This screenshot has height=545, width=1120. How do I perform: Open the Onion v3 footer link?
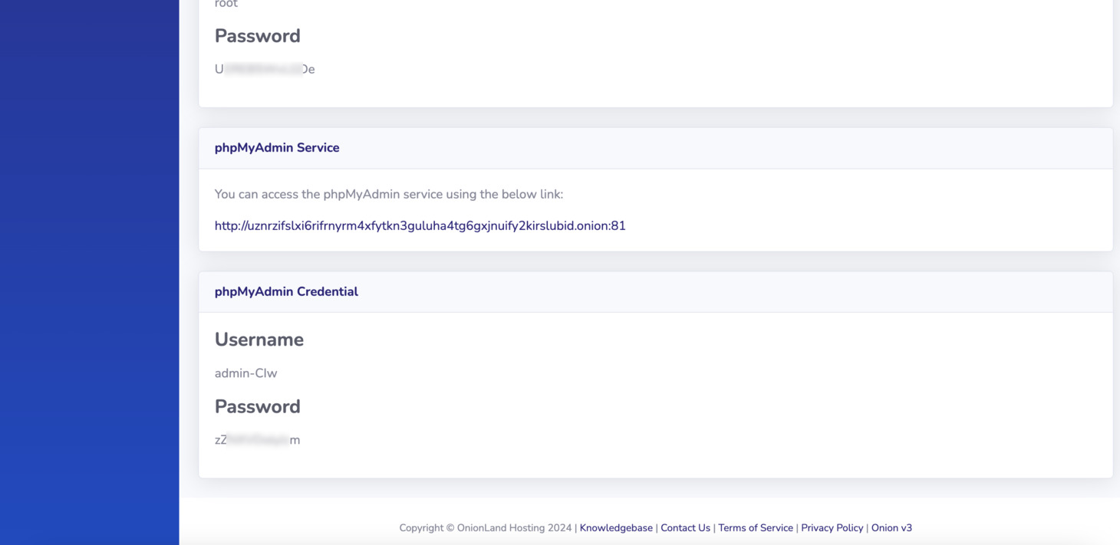pos(891,527)
